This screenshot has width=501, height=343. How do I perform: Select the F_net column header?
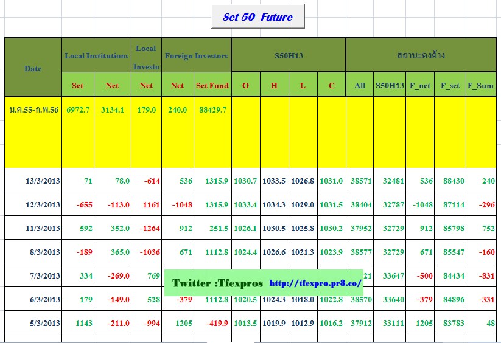[420, 86]
